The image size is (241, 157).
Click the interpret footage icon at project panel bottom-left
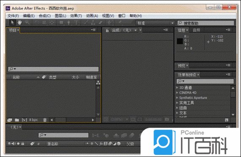pos(10,120)
